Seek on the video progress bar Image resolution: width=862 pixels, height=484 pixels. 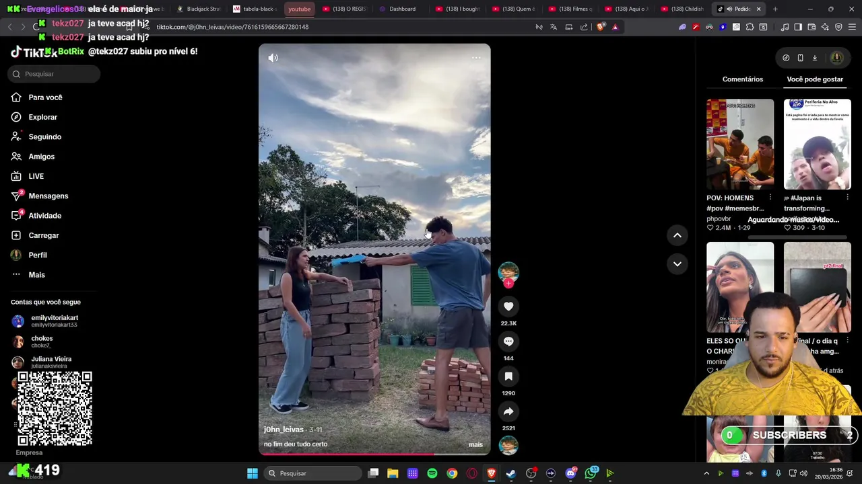(374, 454)
